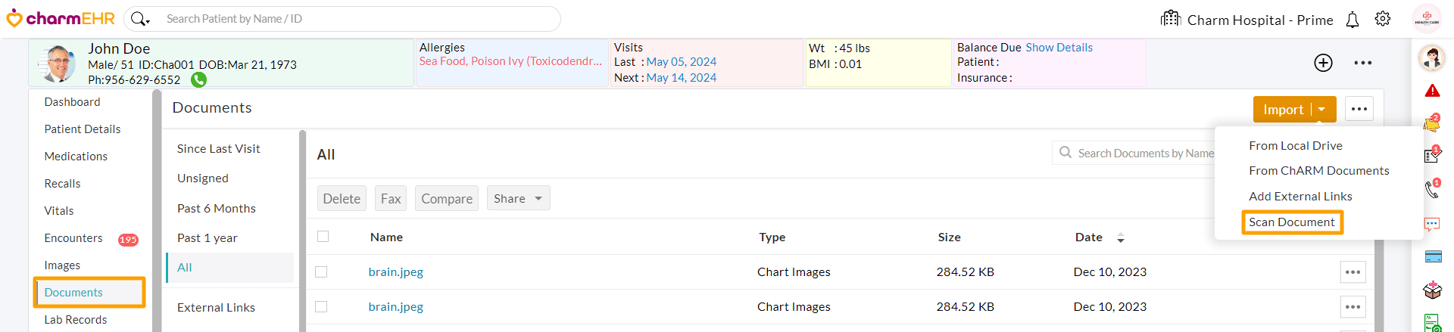Check the second brain.jpeg row checkbox

[322, 306]
